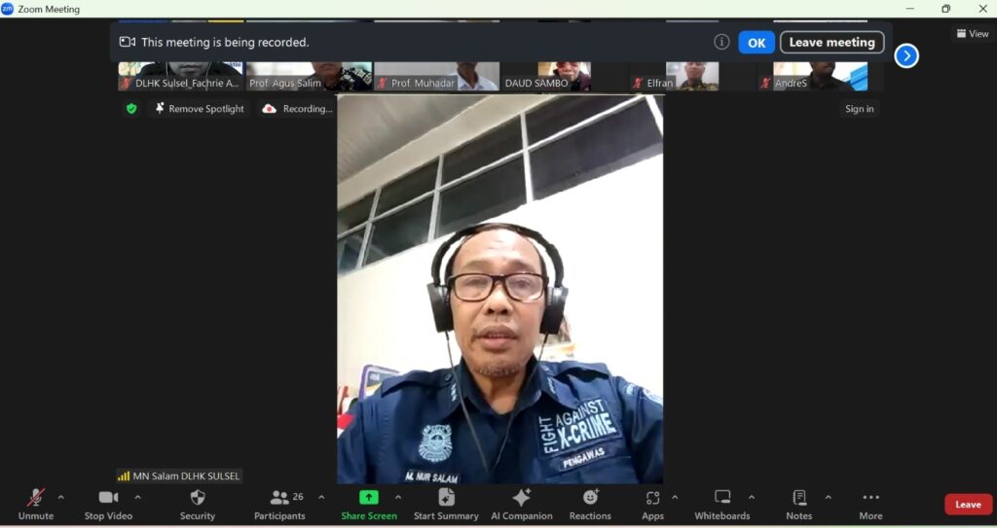This screenshot has height=528, width=997.
Task: Click the green Share Screen icon
Action: [x=368, y=498]
